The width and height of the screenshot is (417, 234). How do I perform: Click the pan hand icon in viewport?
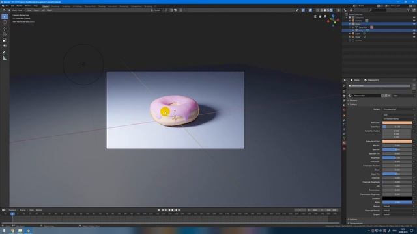320,16
